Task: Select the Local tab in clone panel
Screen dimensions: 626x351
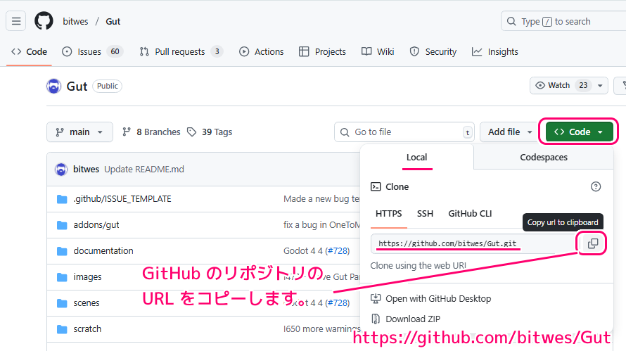Action: click(x=417, y=158)
